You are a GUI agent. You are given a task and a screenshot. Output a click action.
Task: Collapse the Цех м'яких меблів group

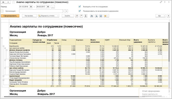(5, 68)
